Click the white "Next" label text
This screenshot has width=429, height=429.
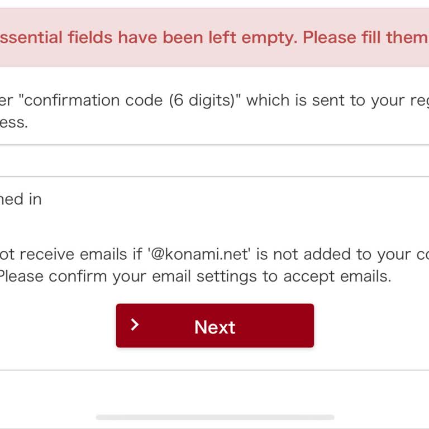[x=214, y=327]
